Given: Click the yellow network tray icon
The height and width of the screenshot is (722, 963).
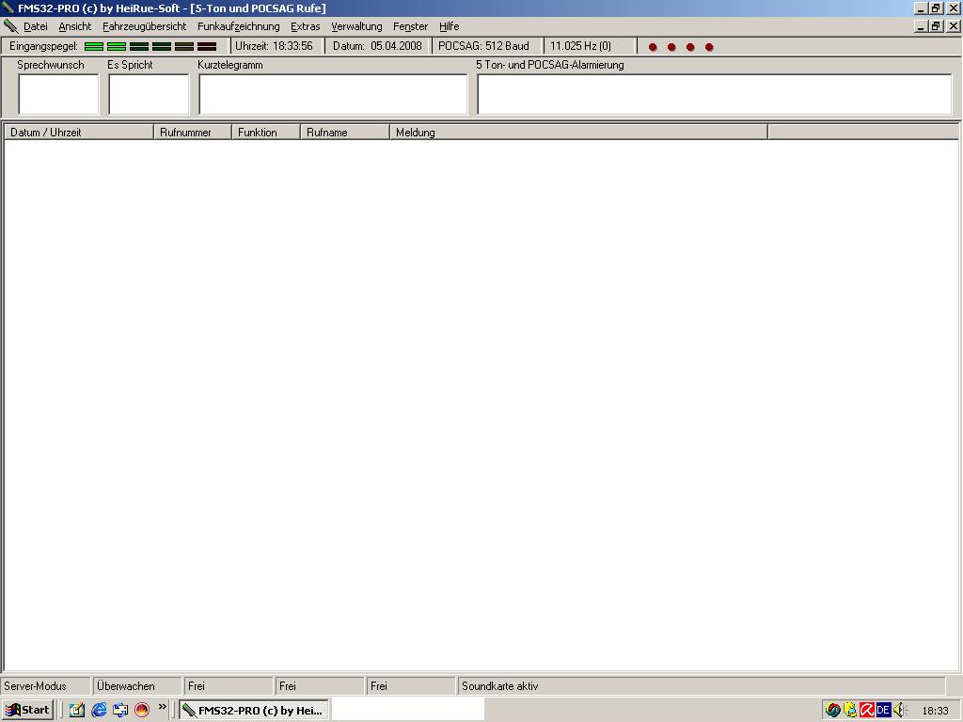Looking at the screenshot, I should [850, 710].
